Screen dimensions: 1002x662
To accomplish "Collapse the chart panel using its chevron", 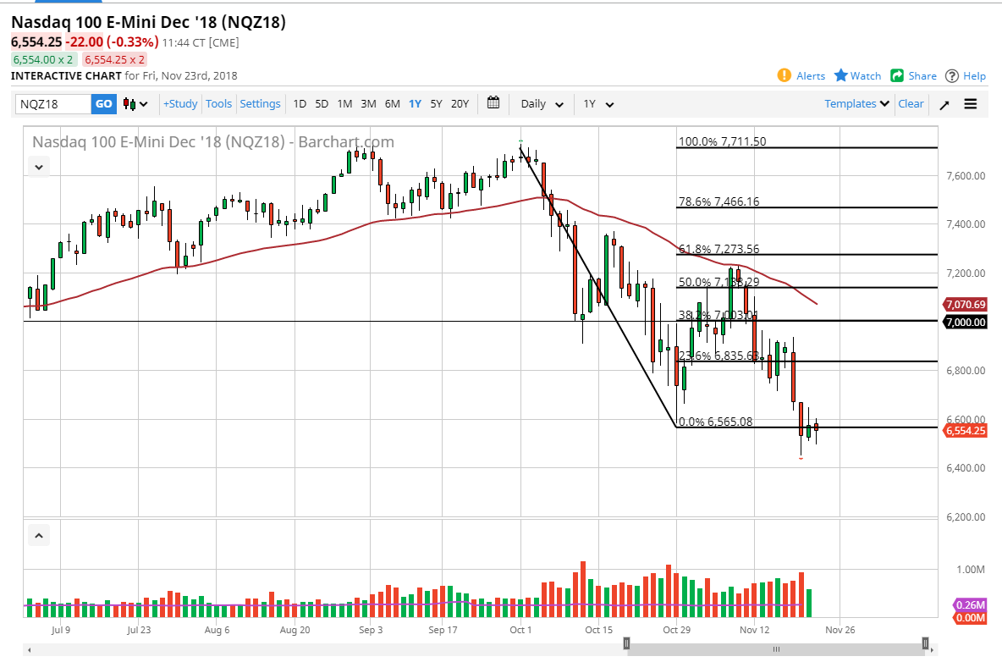I will point(38,167).
